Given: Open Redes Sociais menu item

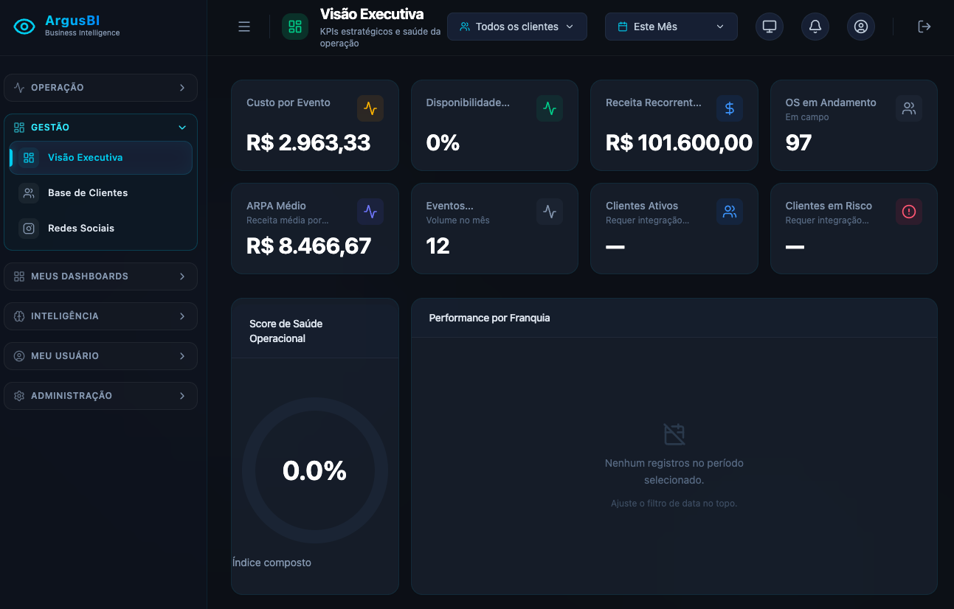Looking at the screenshot, I should [x=101, y=229].
